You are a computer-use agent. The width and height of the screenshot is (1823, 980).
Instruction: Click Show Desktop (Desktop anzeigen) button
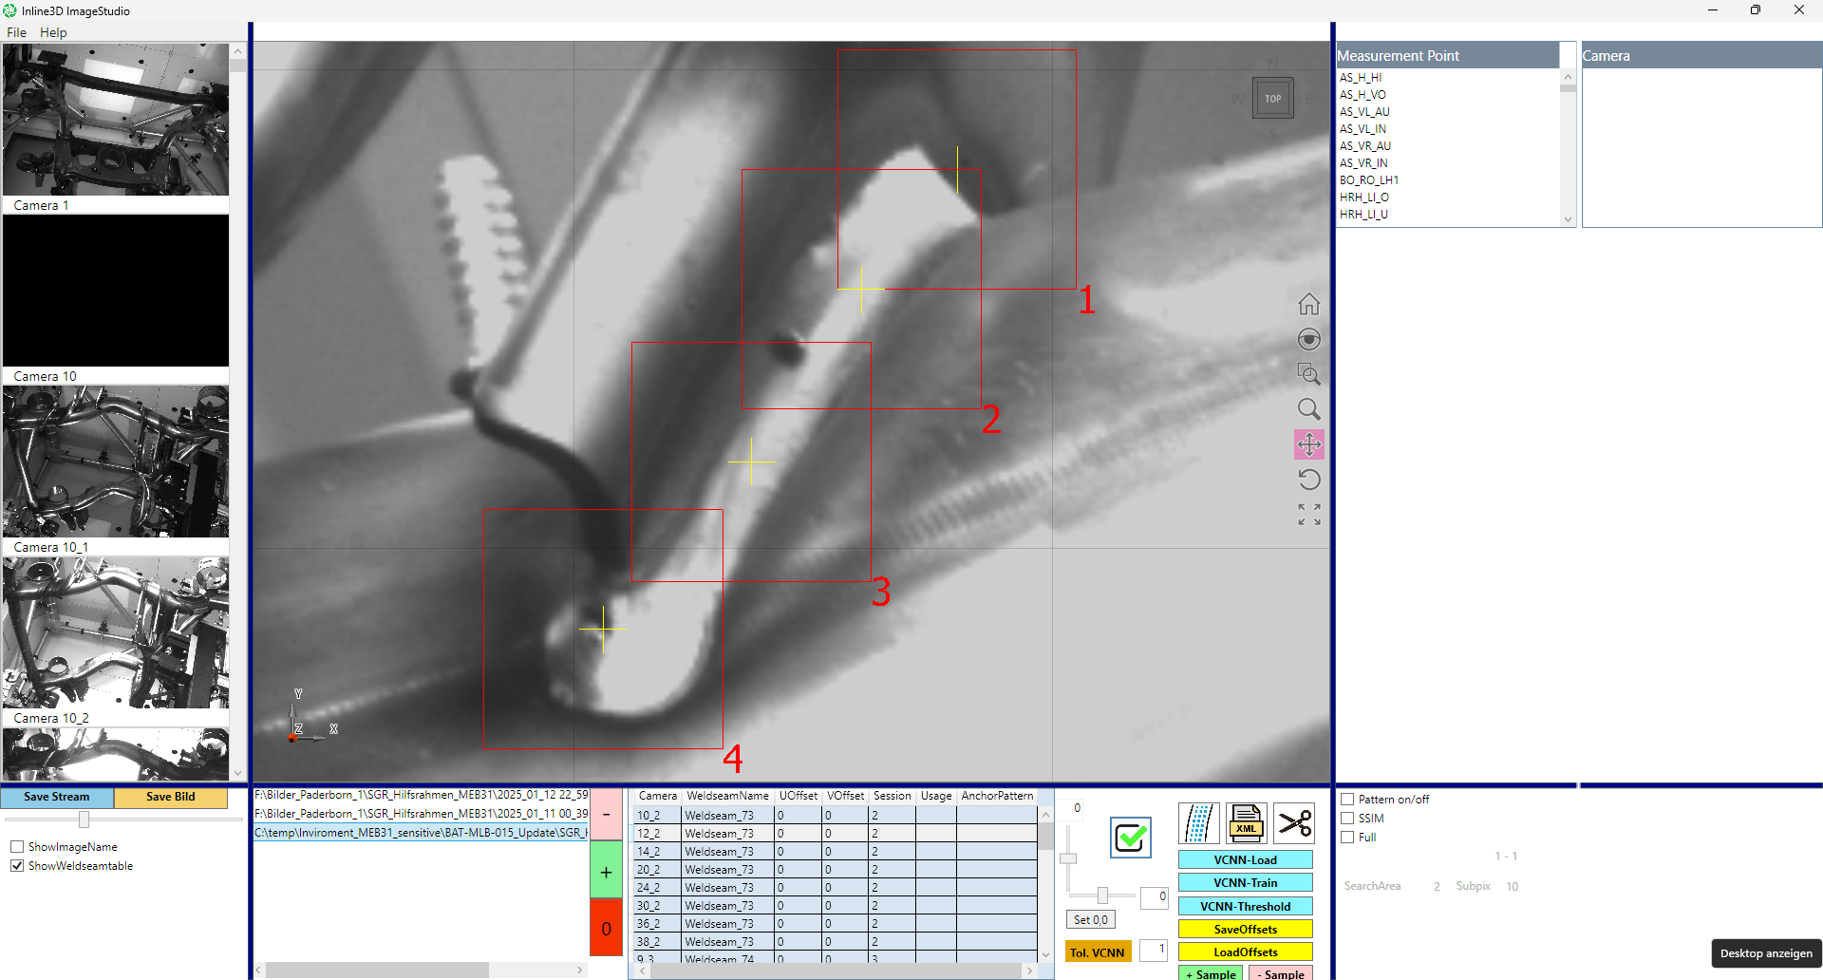pos(1766,953)
